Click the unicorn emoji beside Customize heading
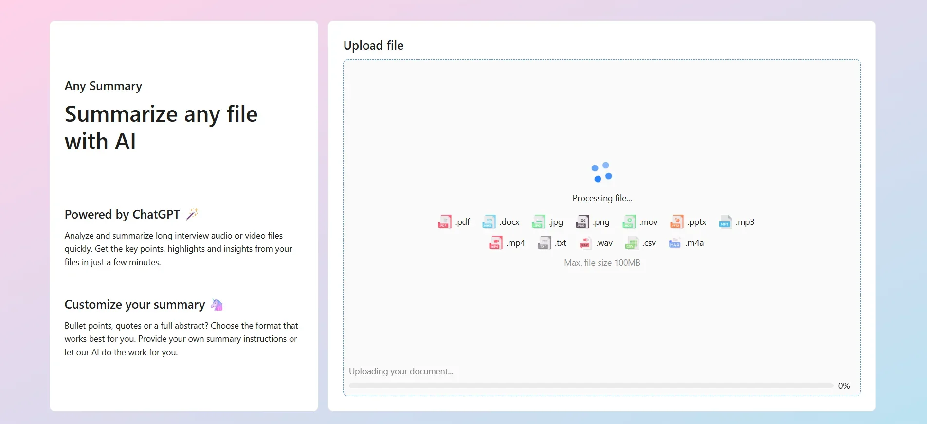The width and height of the screenshot is (927, 424). click(217, 305)
